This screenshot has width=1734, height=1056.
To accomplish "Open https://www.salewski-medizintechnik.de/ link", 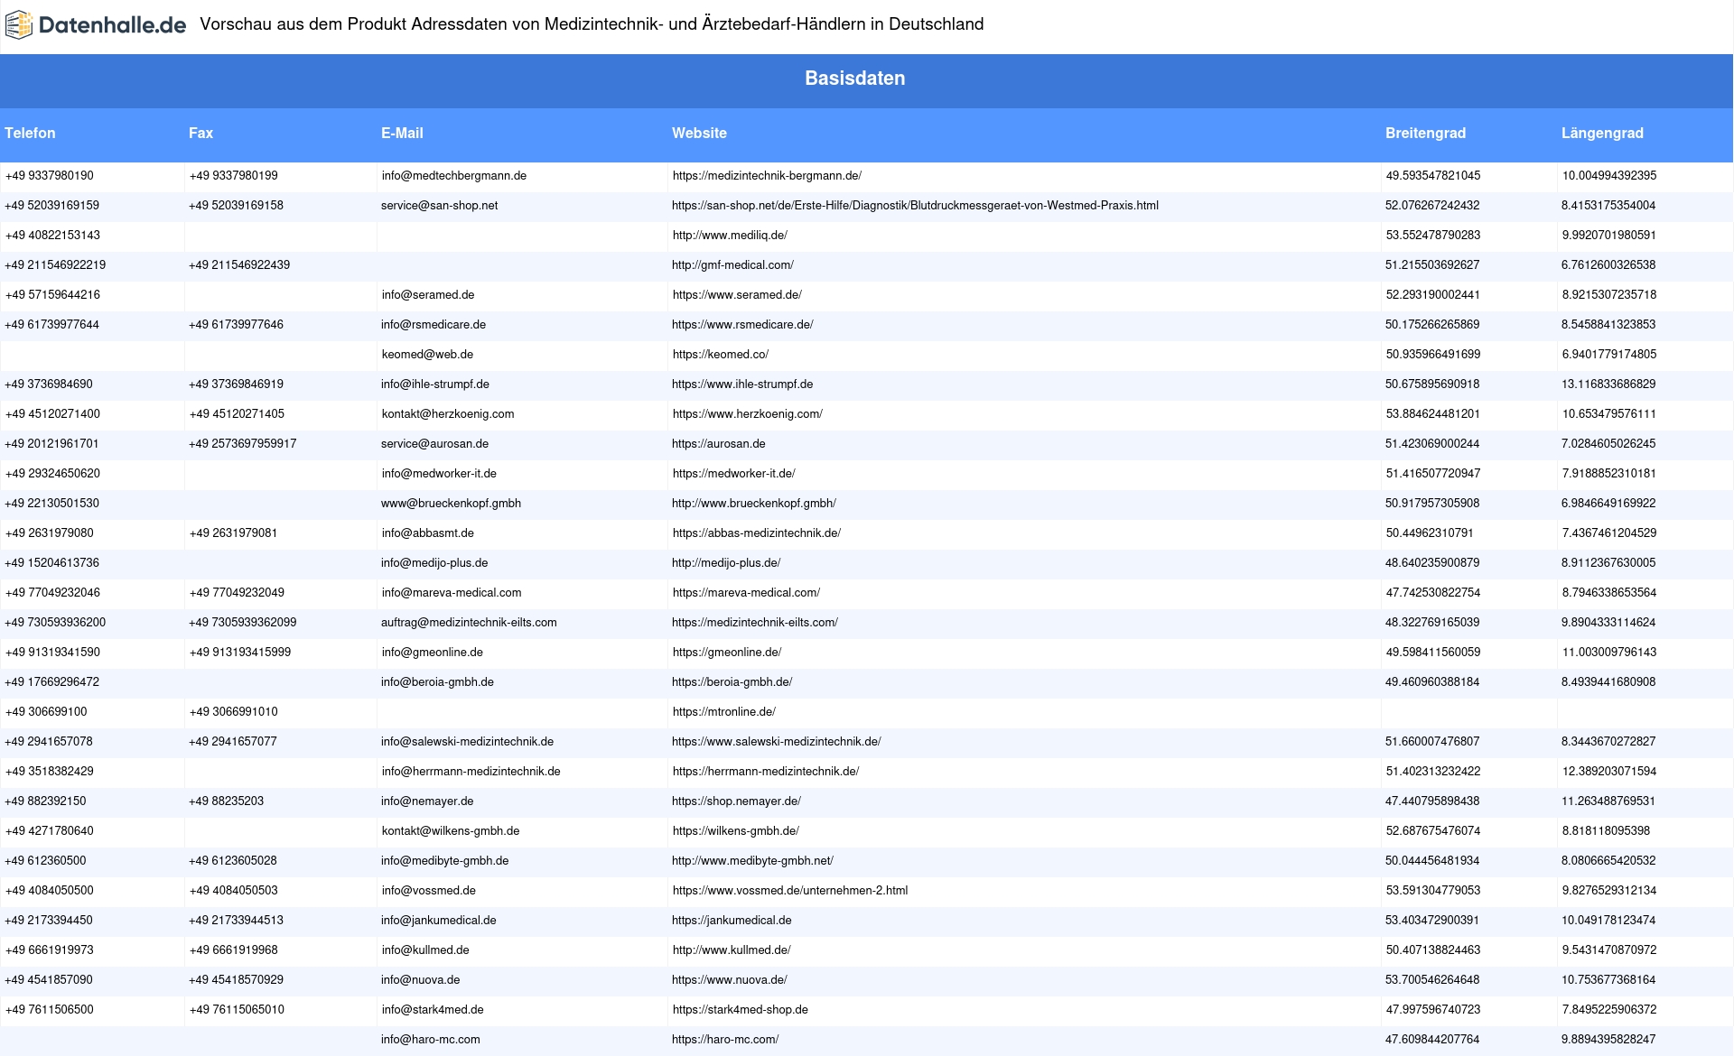I will tap(777, 742).
